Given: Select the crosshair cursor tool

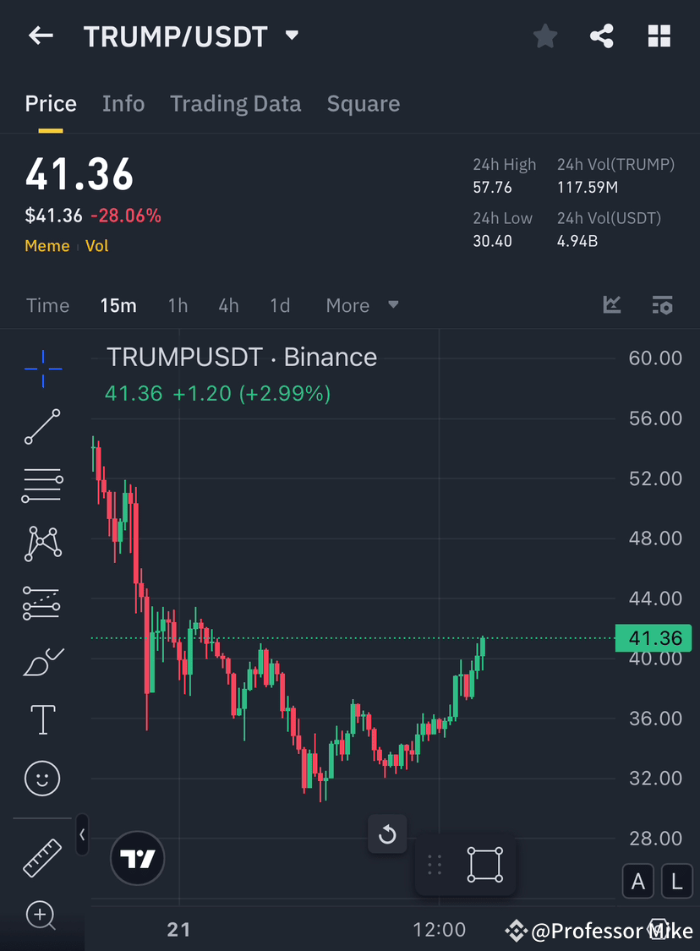Looking at the screenshot, I should (x=42, y=368).
